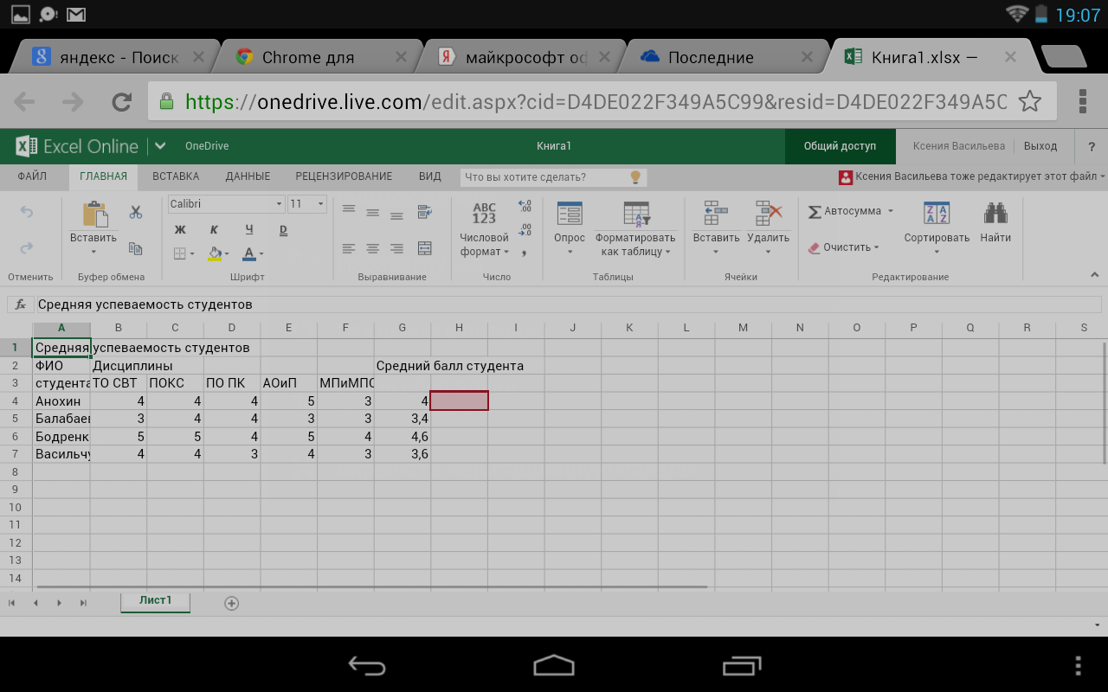Click the yellow fill color button

214,253
